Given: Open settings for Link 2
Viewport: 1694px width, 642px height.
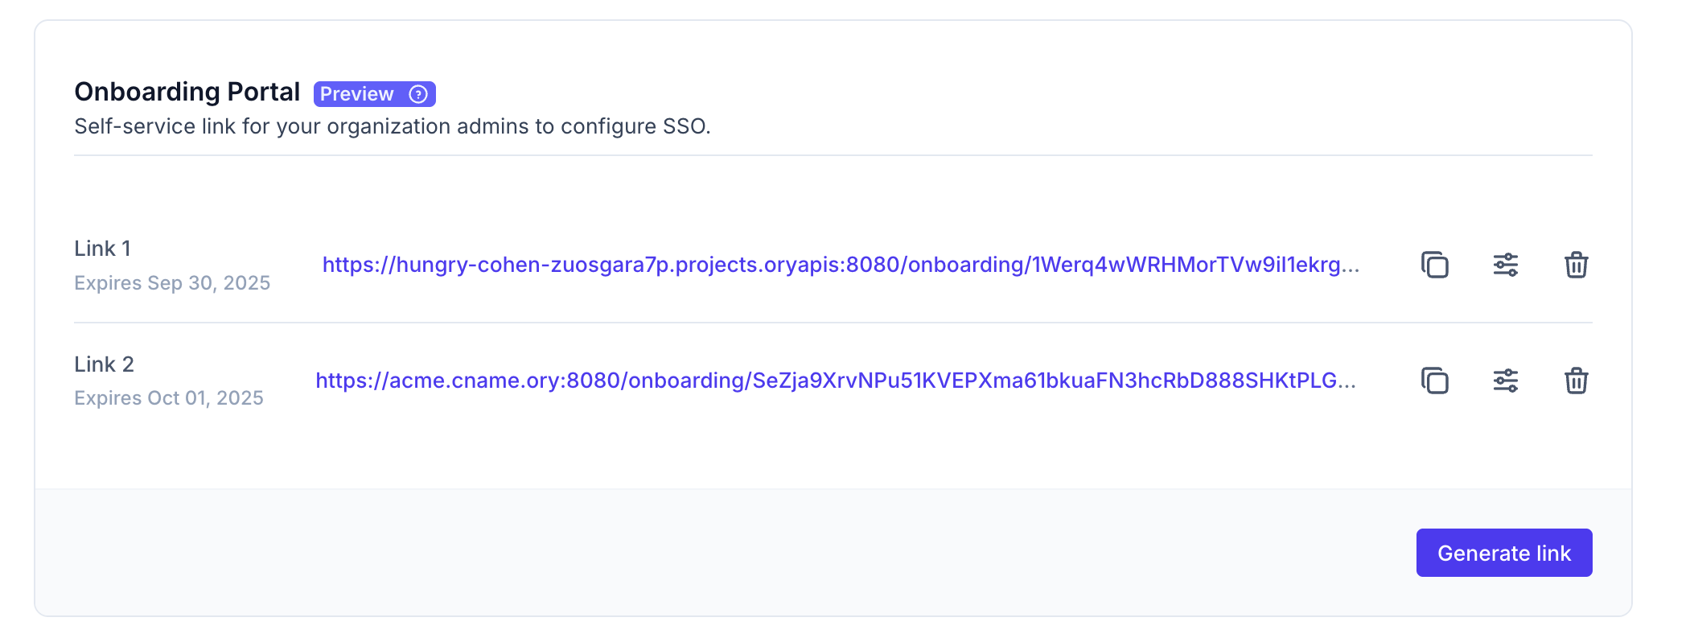Looking at the screenshot, I should [x=1505, y=381].
